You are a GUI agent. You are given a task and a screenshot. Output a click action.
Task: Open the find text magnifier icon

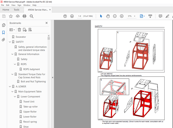(32, 16)
